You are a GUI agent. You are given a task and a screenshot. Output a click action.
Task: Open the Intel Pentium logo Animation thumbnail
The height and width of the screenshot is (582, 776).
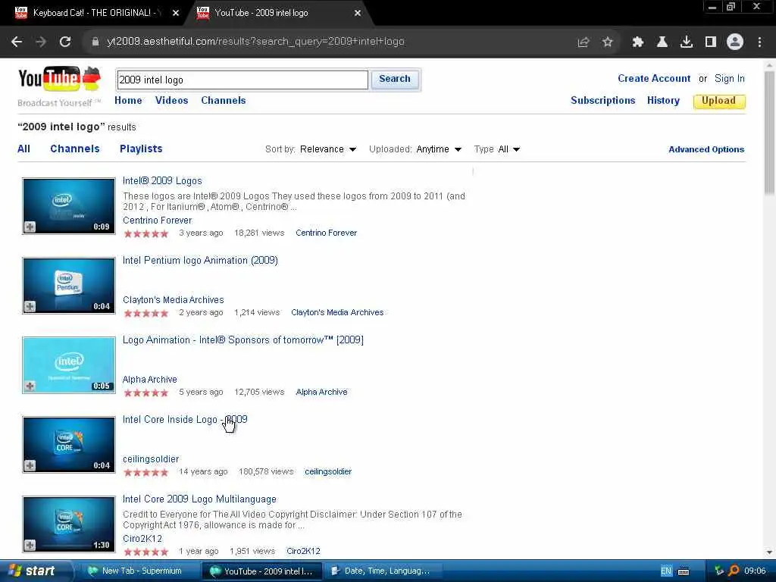pyautogui.click(x=69, y=286)
